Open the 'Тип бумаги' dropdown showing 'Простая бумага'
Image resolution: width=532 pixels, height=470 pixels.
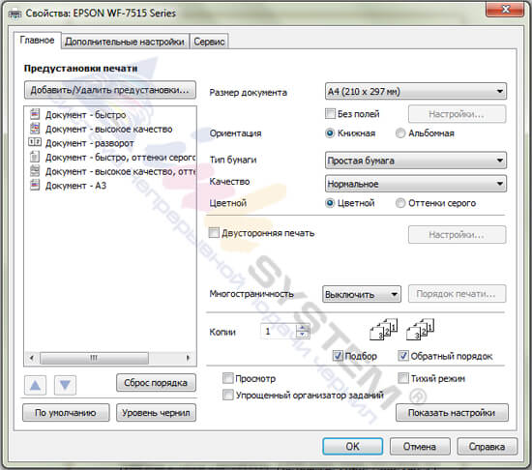(416, 161)
